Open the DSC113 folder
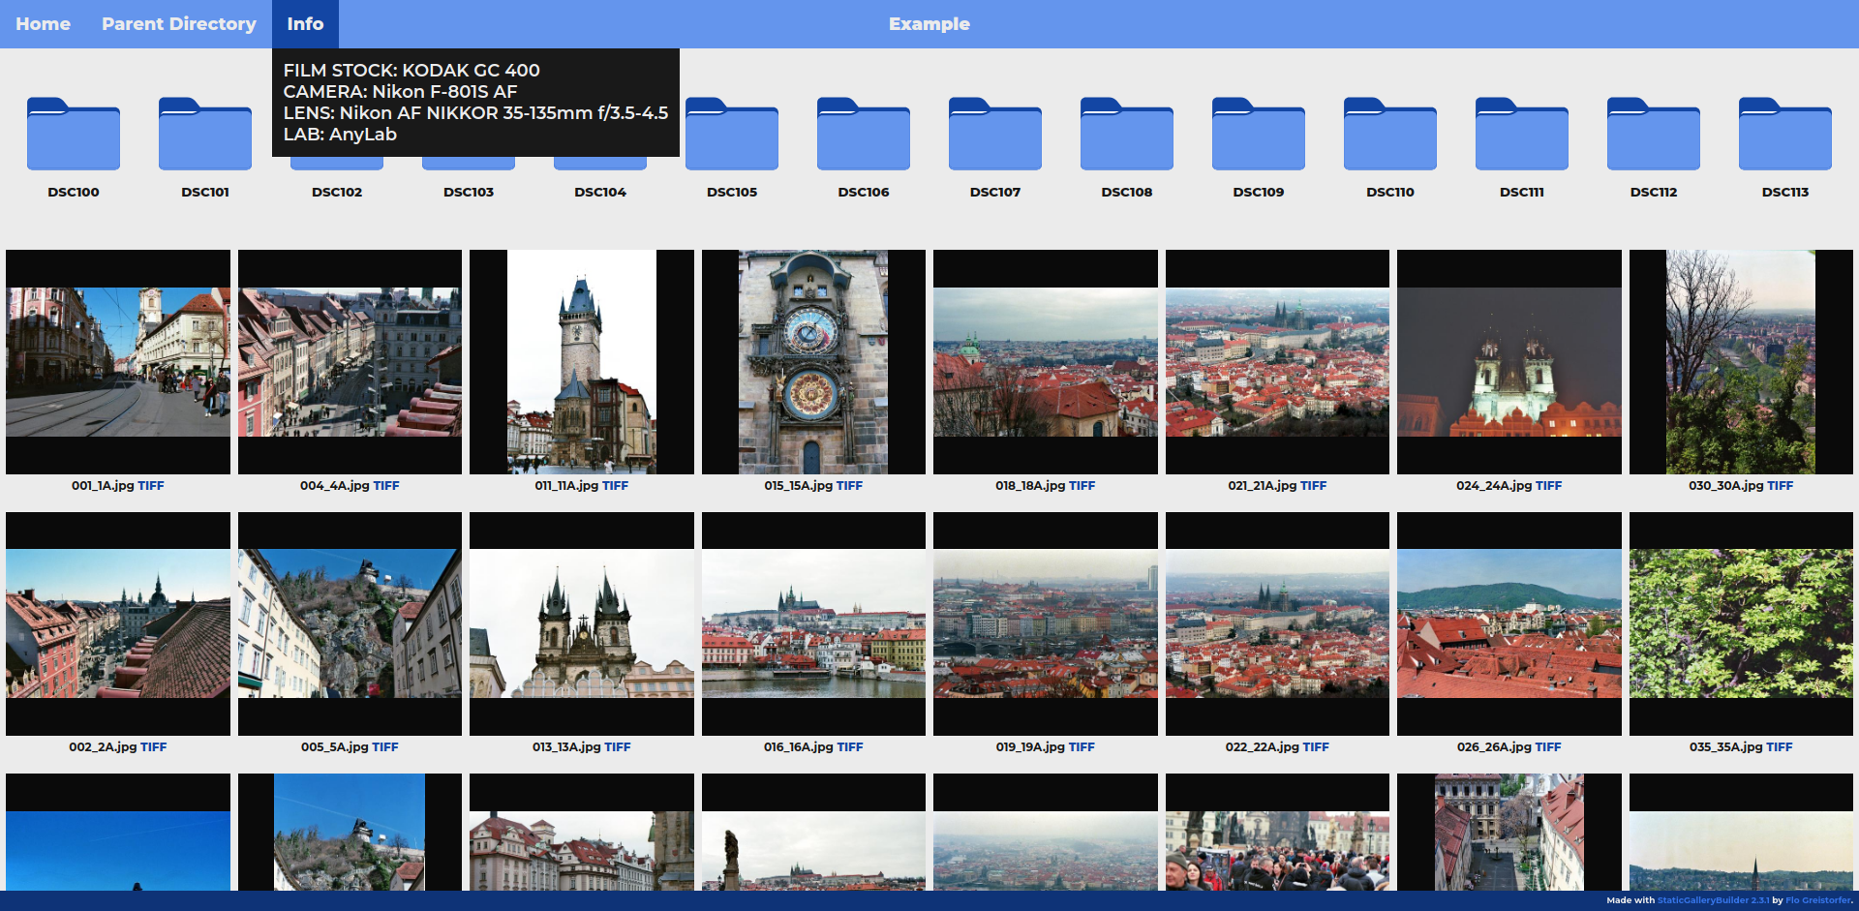This screenshot has width=1859, height=911. 1785,135
